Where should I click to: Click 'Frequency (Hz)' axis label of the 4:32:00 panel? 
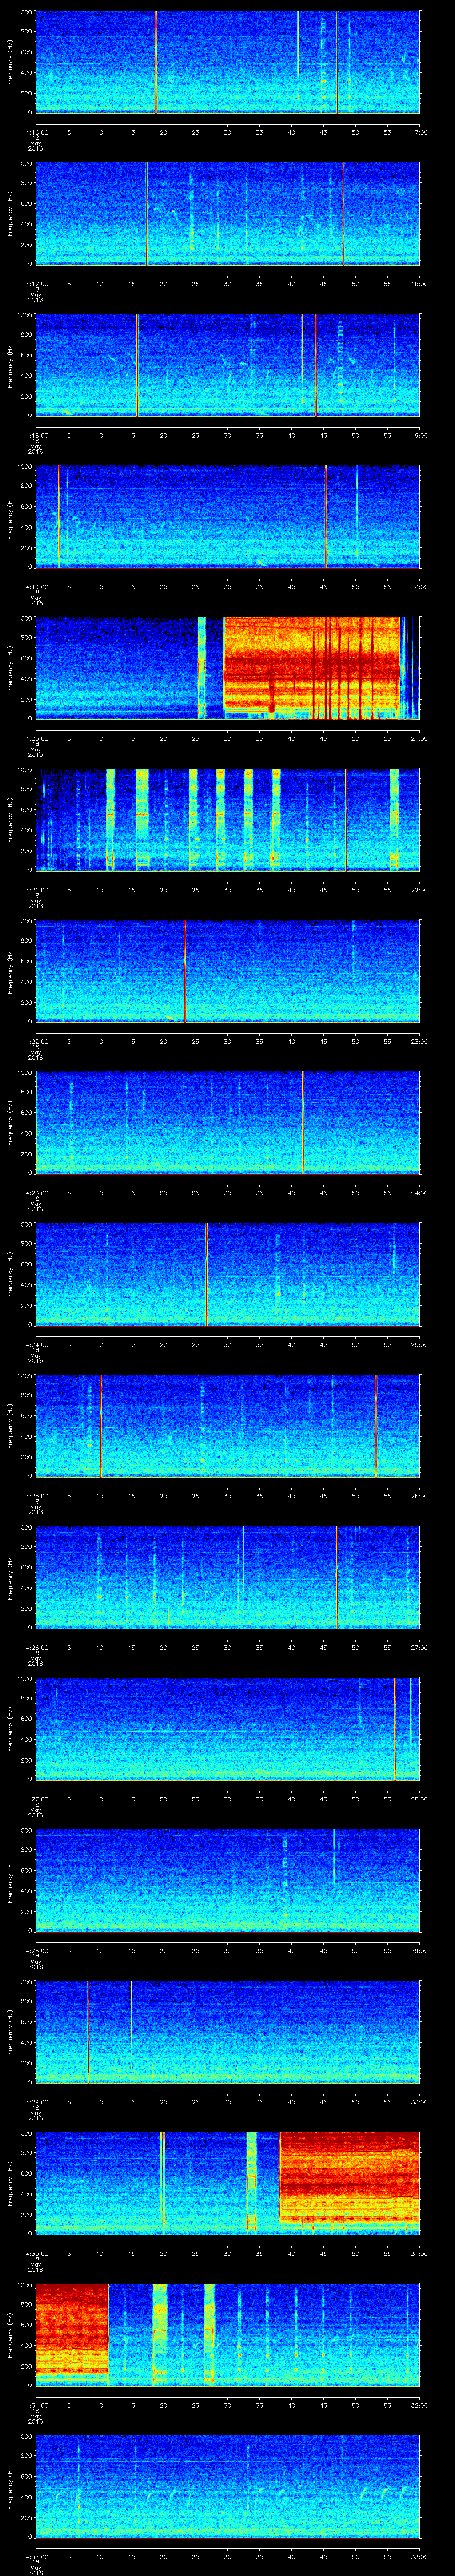(10, 2488)
